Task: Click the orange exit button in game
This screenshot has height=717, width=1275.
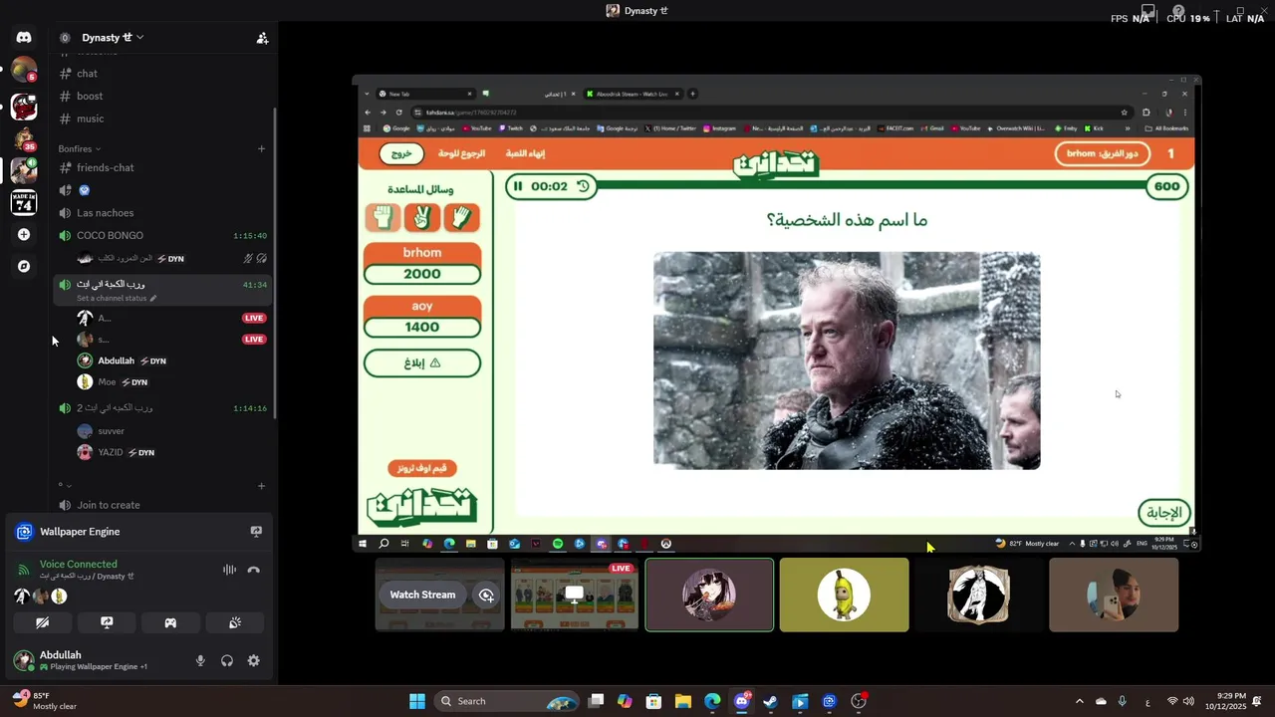Action: [x=401, y=154]
